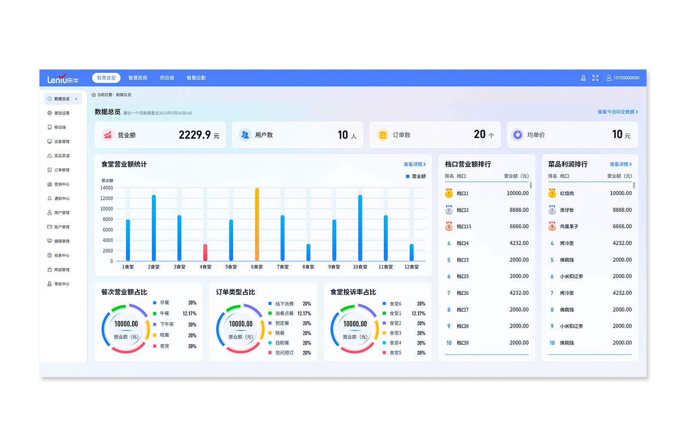Click the account number 15700000000
This screenshot has height=446, width=686.
point(626,78)
